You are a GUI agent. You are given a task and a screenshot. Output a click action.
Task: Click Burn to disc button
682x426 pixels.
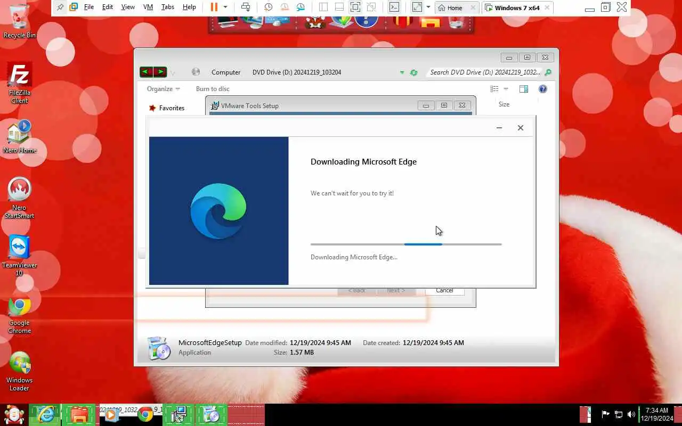(x=213, y=89)
